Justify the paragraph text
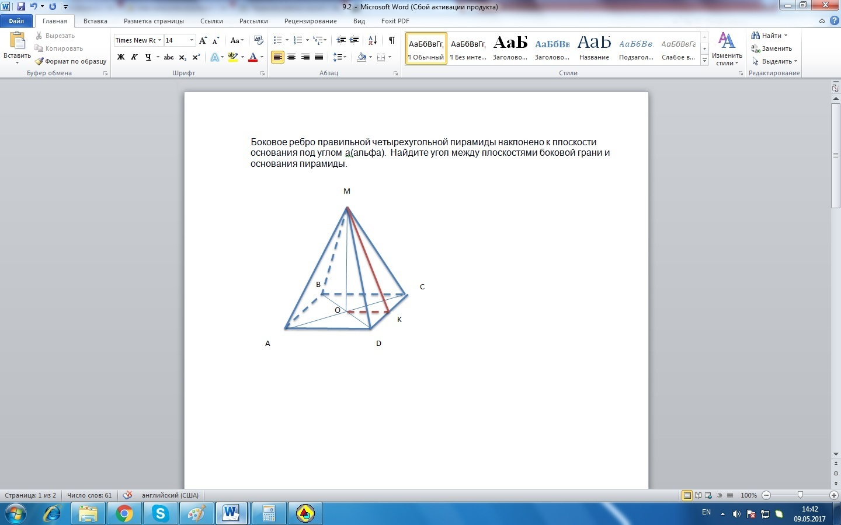This screenshot has height=525, width=841. click(319, 57)
